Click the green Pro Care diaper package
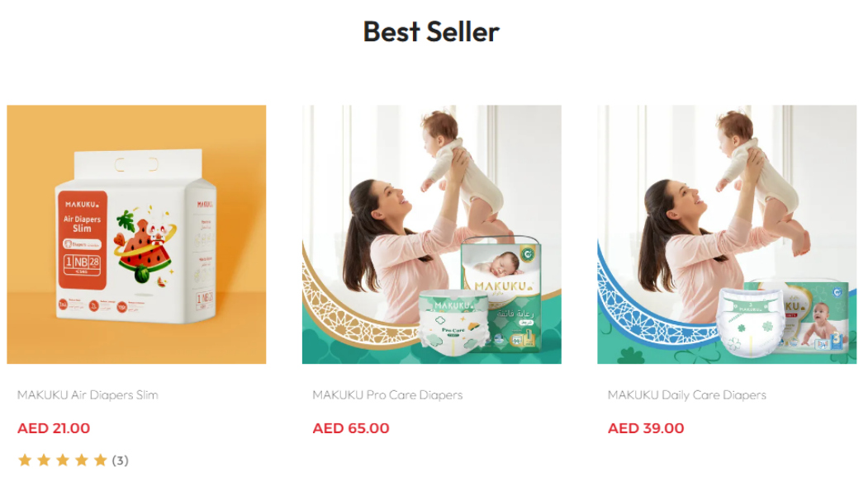Screen dimensions: 868x481 [501, 295]
